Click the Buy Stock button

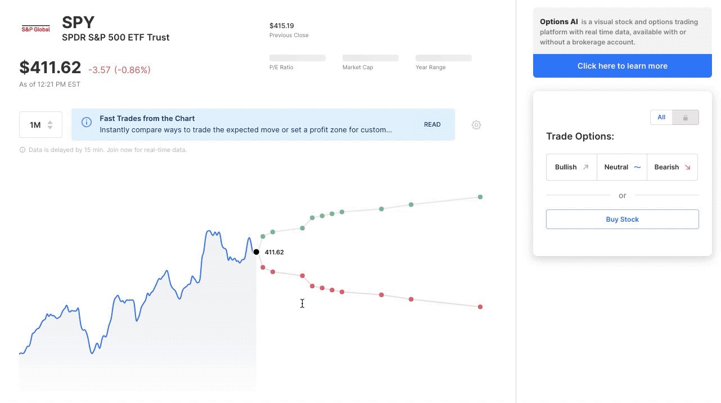click(x=623, y=220)
